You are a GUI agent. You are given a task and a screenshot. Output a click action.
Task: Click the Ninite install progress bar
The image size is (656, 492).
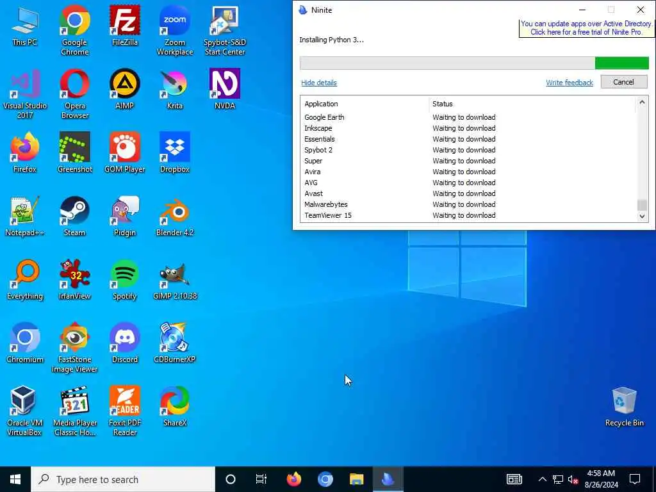tap(475, 63)
